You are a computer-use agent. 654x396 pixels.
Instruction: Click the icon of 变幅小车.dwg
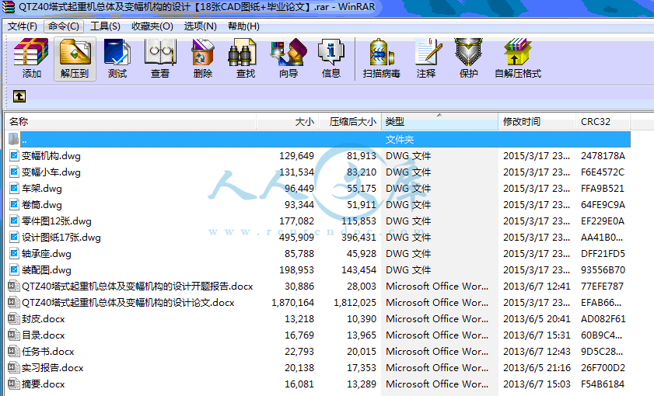pyautogui.click(x=14, y=172)
